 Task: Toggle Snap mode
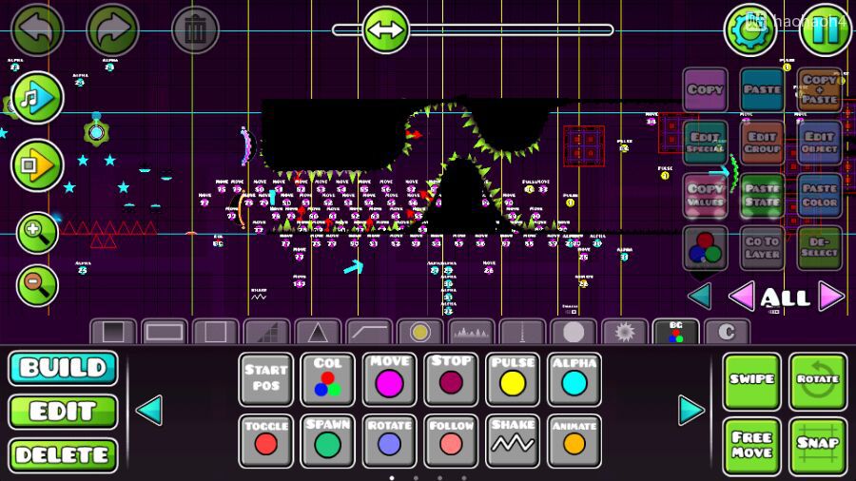(817, 446)
